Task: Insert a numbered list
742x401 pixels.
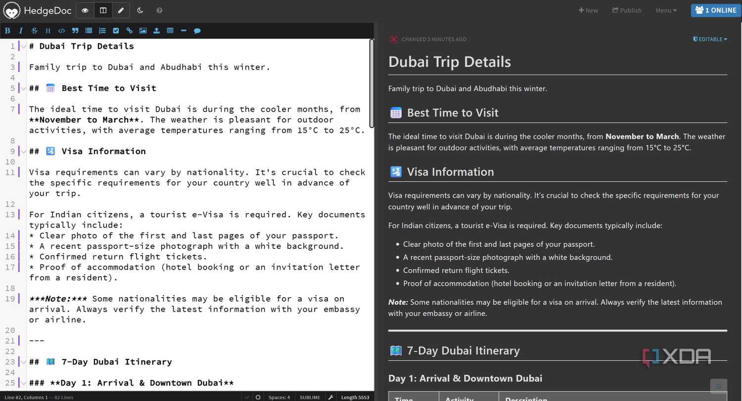Action: point(102,31)
